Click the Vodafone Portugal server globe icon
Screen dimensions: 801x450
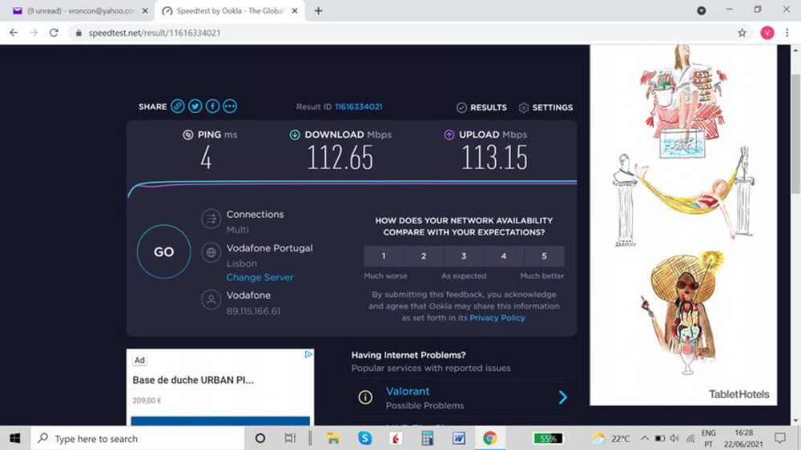pos(211,252)
